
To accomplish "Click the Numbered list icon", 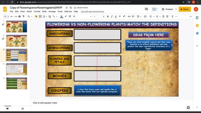I will tap(157, 17).
